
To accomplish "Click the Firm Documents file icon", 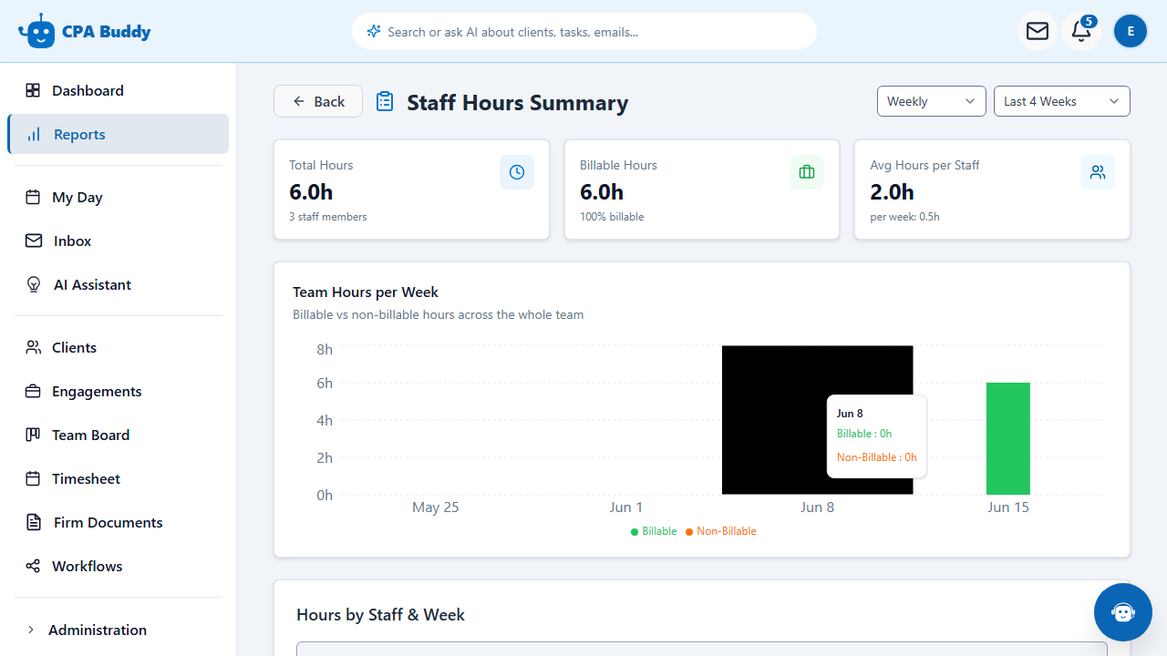I will (x=34, y=522).
